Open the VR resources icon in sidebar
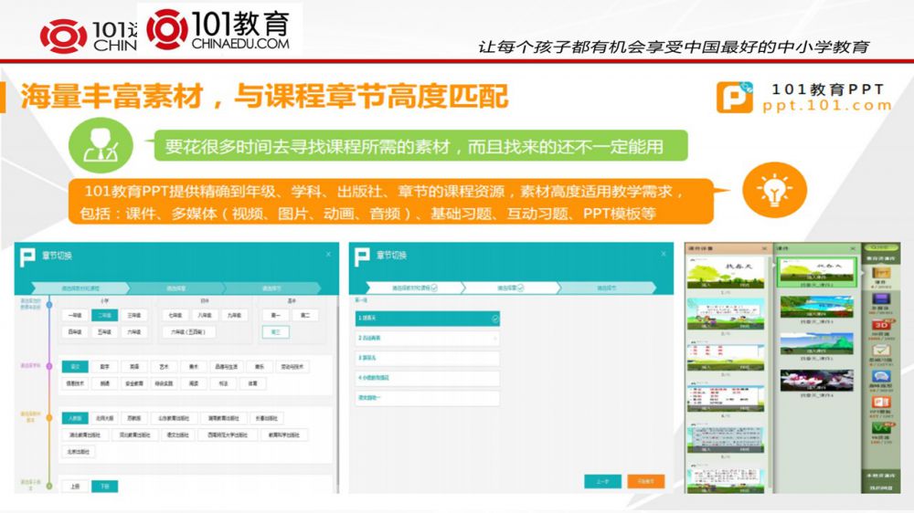The image size is (914, 513). pyautogui.click(x=880, y=427)
